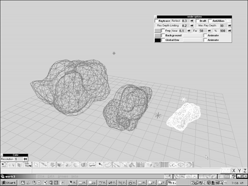Turn on the Fog checkbox
Image resolution: width=248 pixels, height=186 pixels.
(x=163, y=31)
